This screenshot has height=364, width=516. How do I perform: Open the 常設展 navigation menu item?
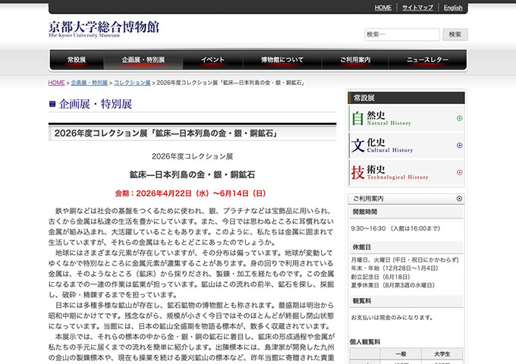click(77, 60)
